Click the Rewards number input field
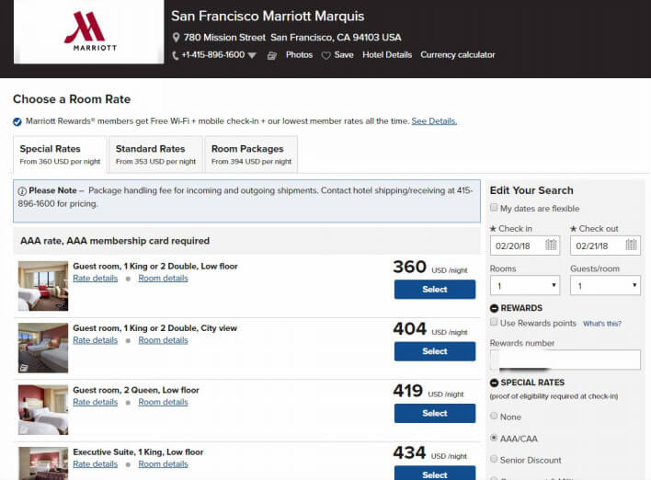 coord(565,360)
